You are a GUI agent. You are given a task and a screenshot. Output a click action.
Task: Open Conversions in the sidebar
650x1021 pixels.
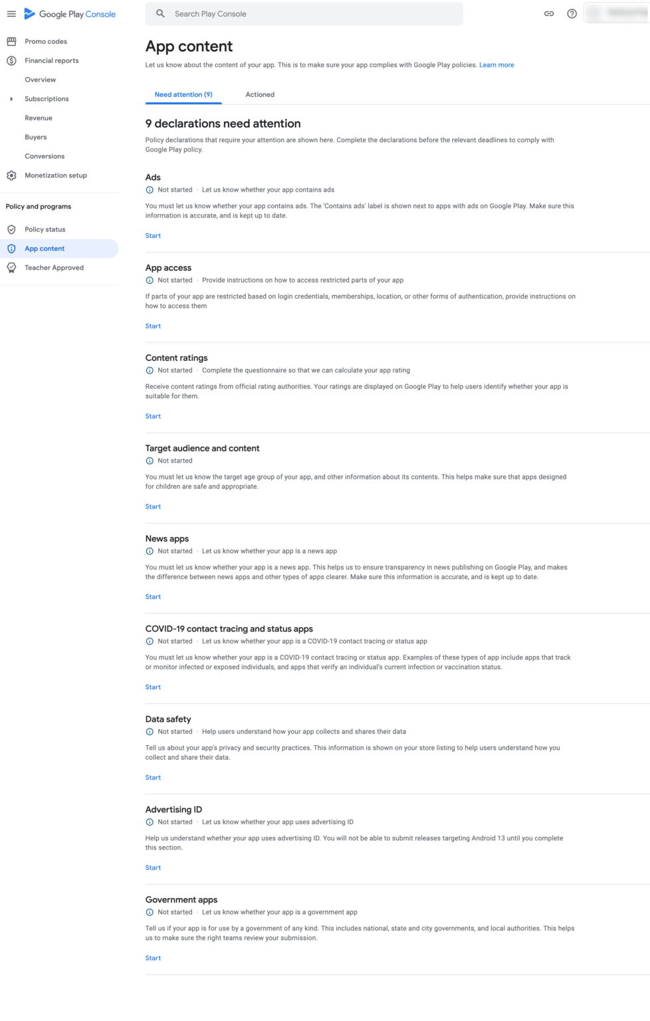[x=45, y=156]
